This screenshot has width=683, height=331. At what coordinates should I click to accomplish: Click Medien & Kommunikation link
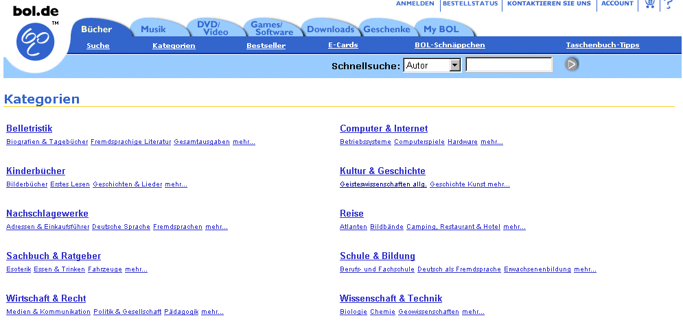click(48, 312)
